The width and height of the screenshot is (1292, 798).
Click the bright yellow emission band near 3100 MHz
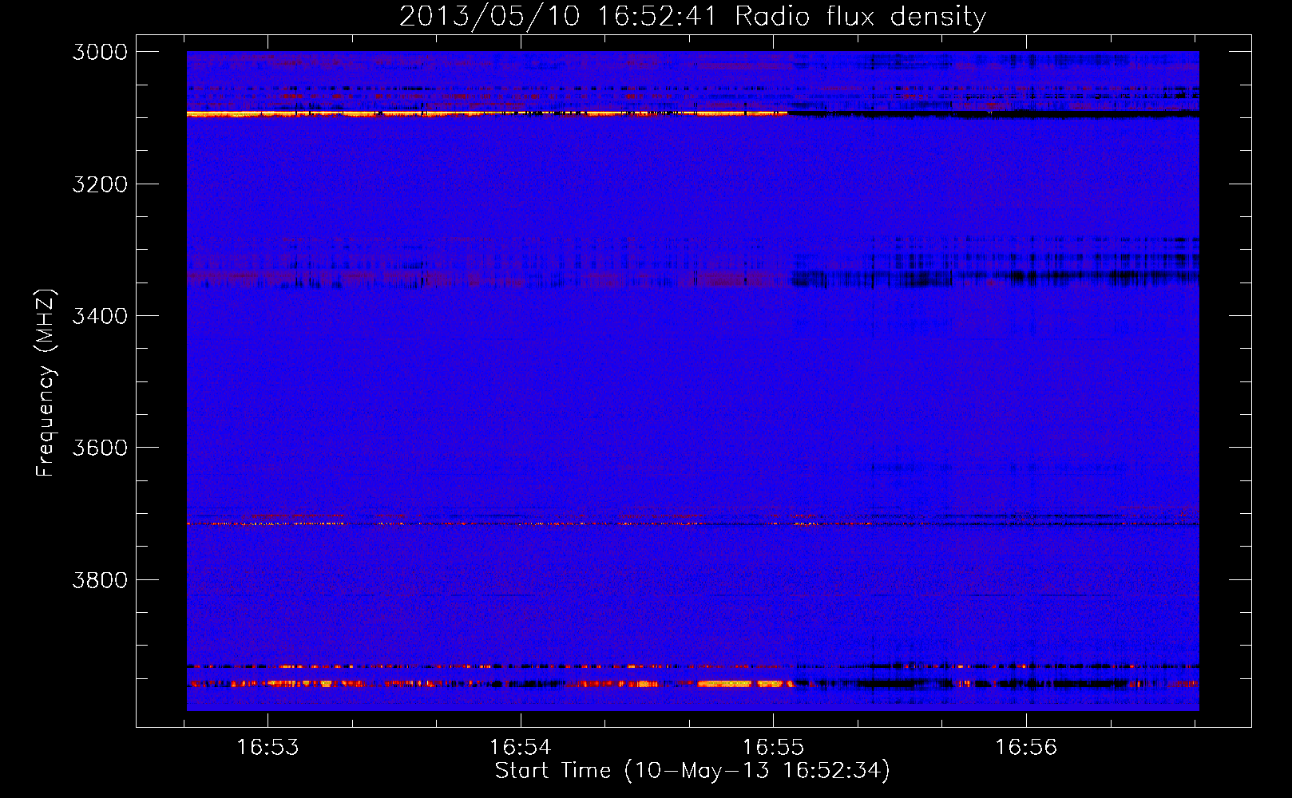(x=487, y=114)
